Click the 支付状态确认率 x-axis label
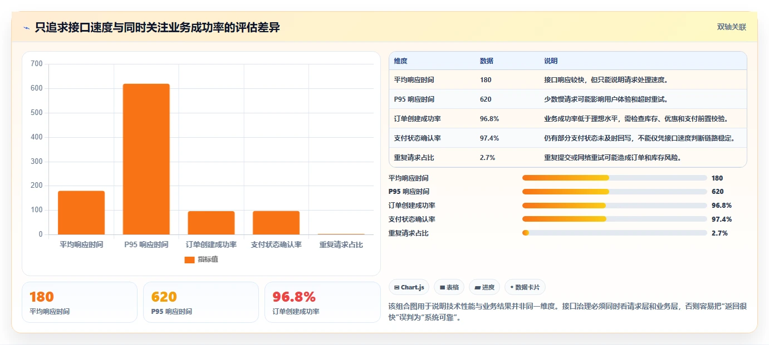This screenshot has height=345, width=769. [276, 244]
